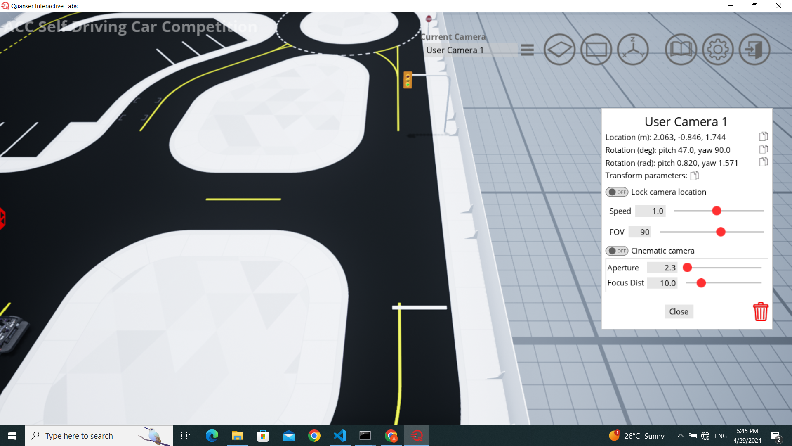This screenshot has height=446, width=792.
Task: Click the Aperture value field
Action: coord(662,268)
